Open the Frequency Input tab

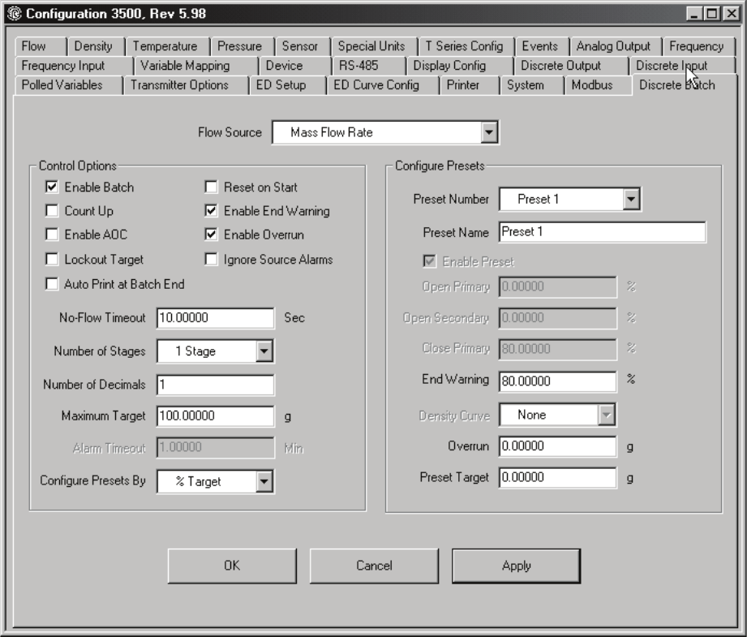click(74, 65)
